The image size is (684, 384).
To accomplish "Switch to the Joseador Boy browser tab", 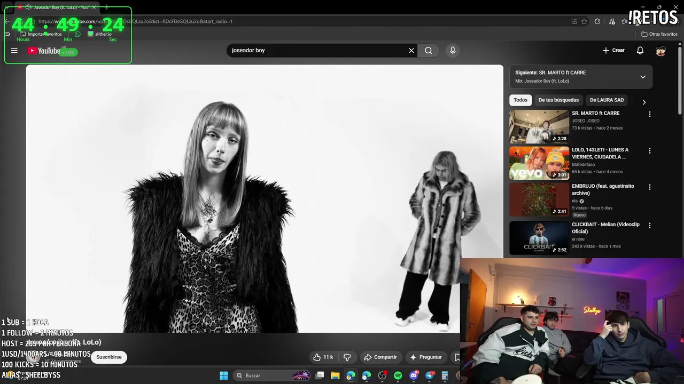I will point(56,7).
